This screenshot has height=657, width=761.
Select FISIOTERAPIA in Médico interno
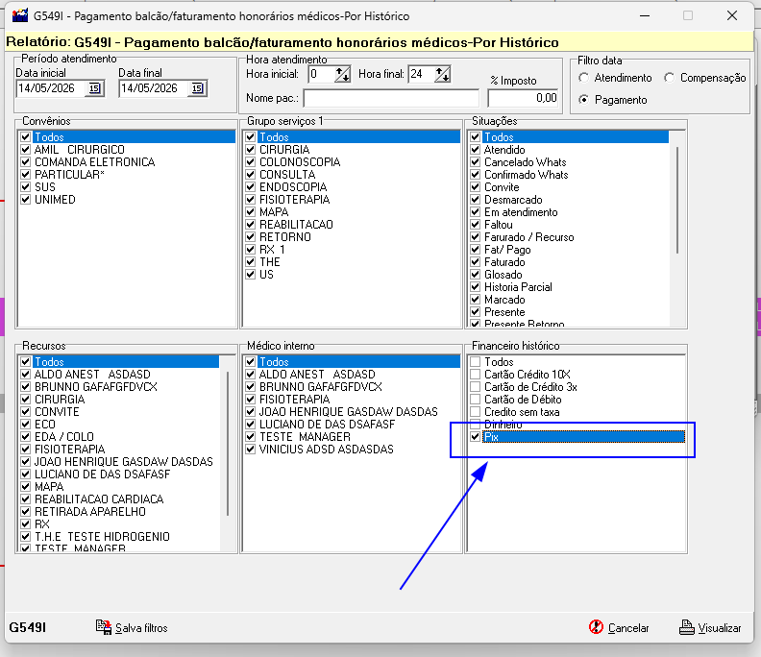294,399
